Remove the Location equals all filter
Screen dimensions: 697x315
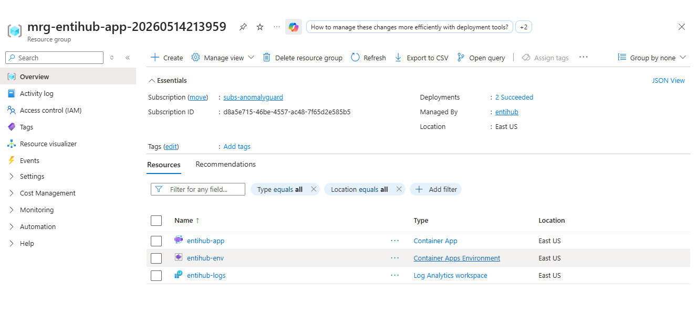point(399,189)
